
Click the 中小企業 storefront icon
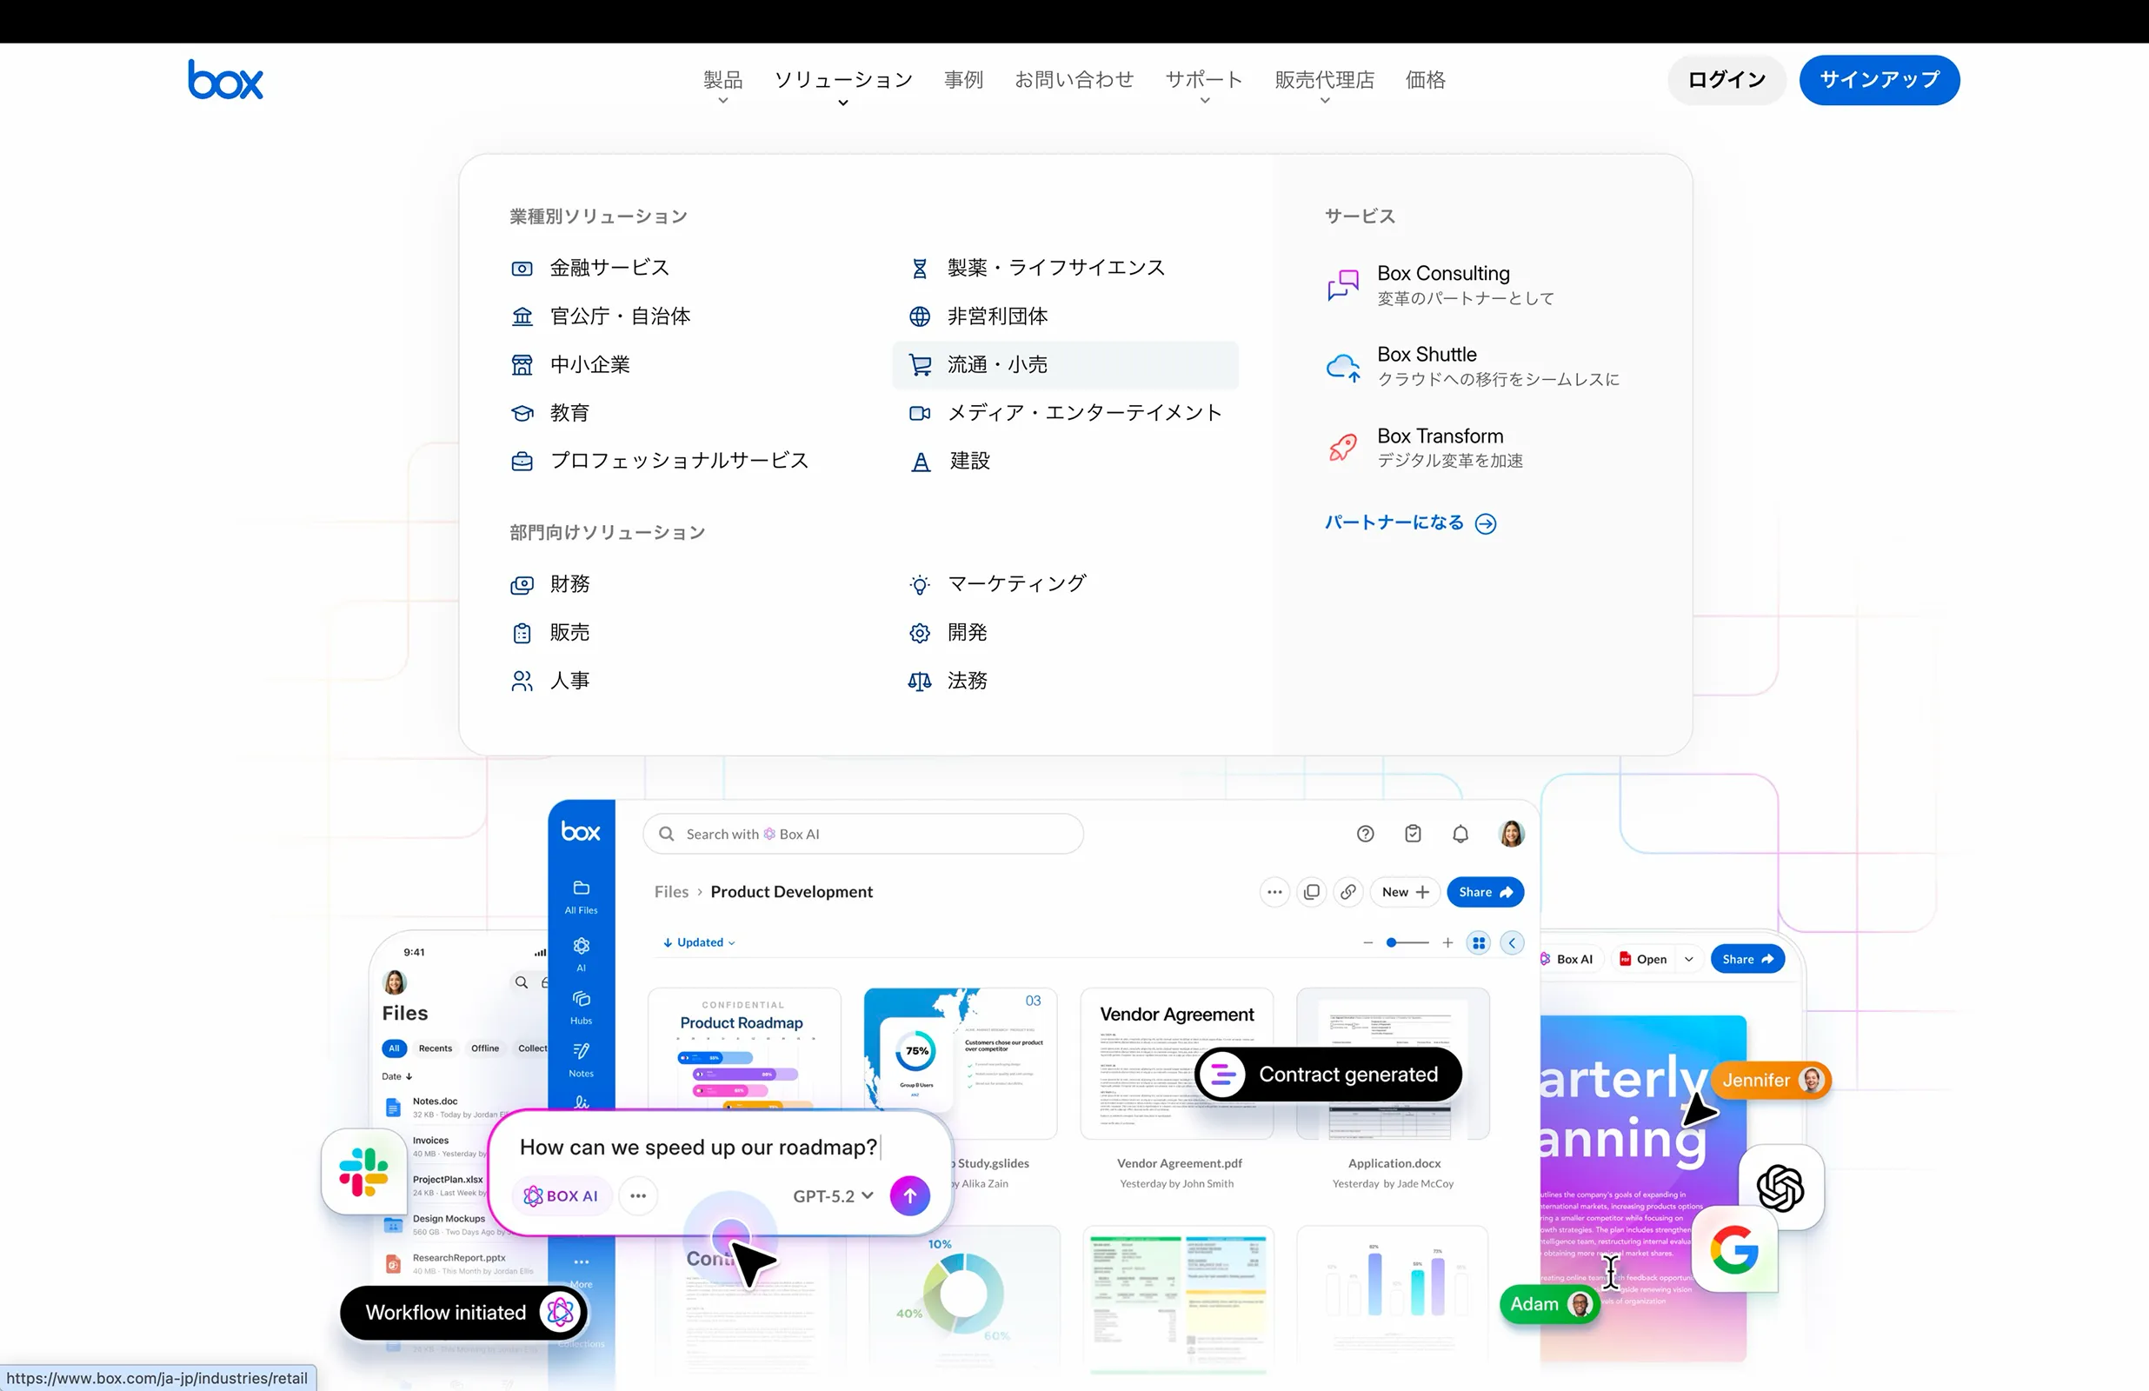tap(522, 365)
